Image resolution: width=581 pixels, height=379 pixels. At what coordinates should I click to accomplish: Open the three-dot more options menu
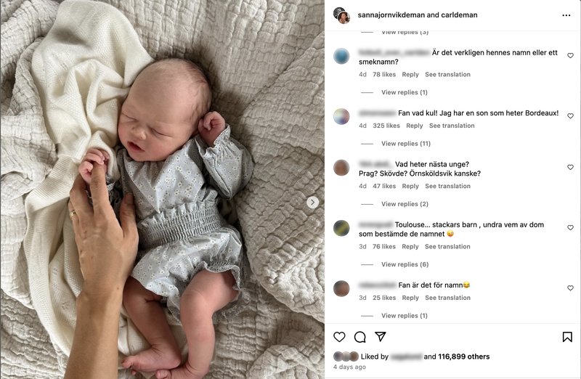566,15
